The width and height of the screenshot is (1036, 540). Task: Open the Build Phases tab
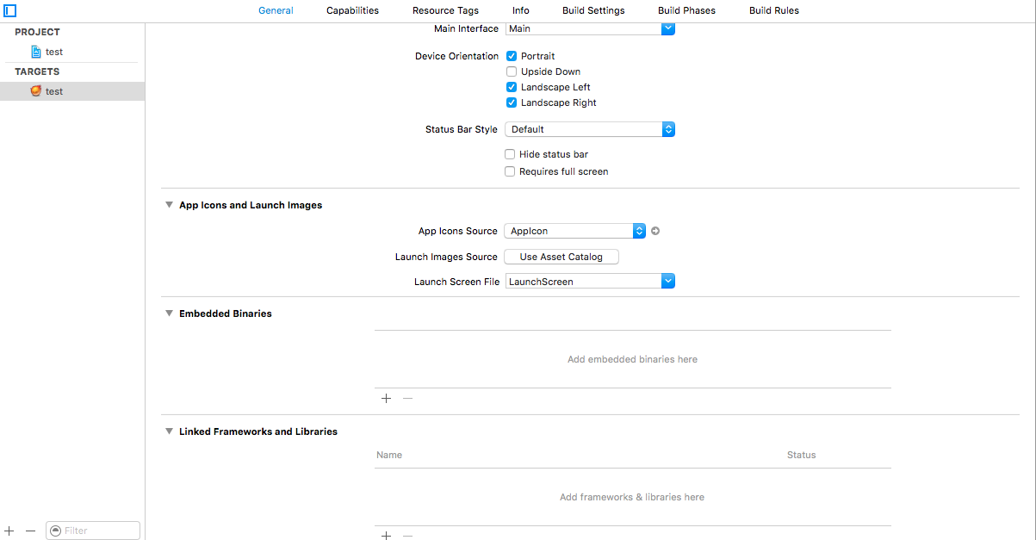(x=686, y=10)
